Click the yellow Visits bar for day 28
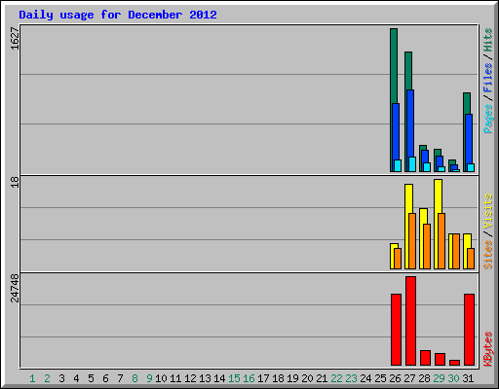 click(423, 216)
